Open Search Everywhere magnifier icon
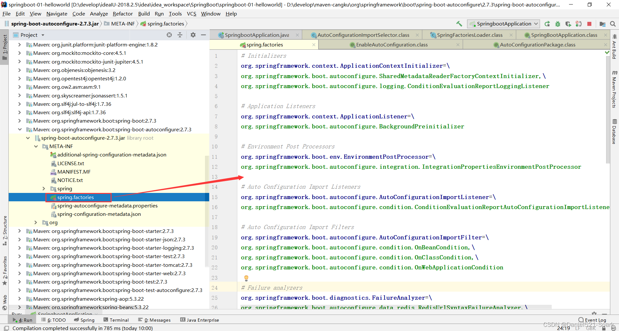Screen dimensions: 619x331 point(613,24)
